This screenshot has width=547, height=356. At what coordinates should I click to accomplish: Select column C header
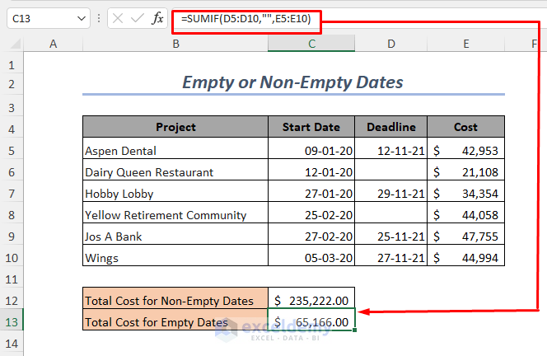pyautogui.click(x=311, y=44)
